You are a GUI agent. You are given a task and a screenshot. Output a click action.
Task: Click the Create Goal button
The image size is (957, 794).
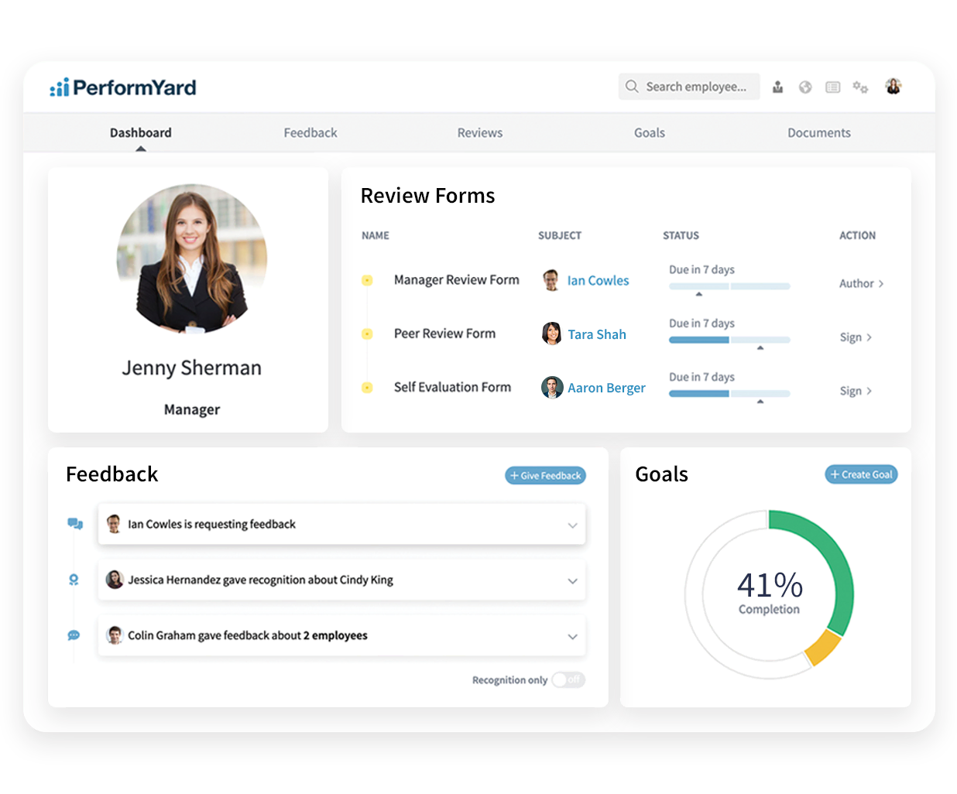(x=861, y=474)
